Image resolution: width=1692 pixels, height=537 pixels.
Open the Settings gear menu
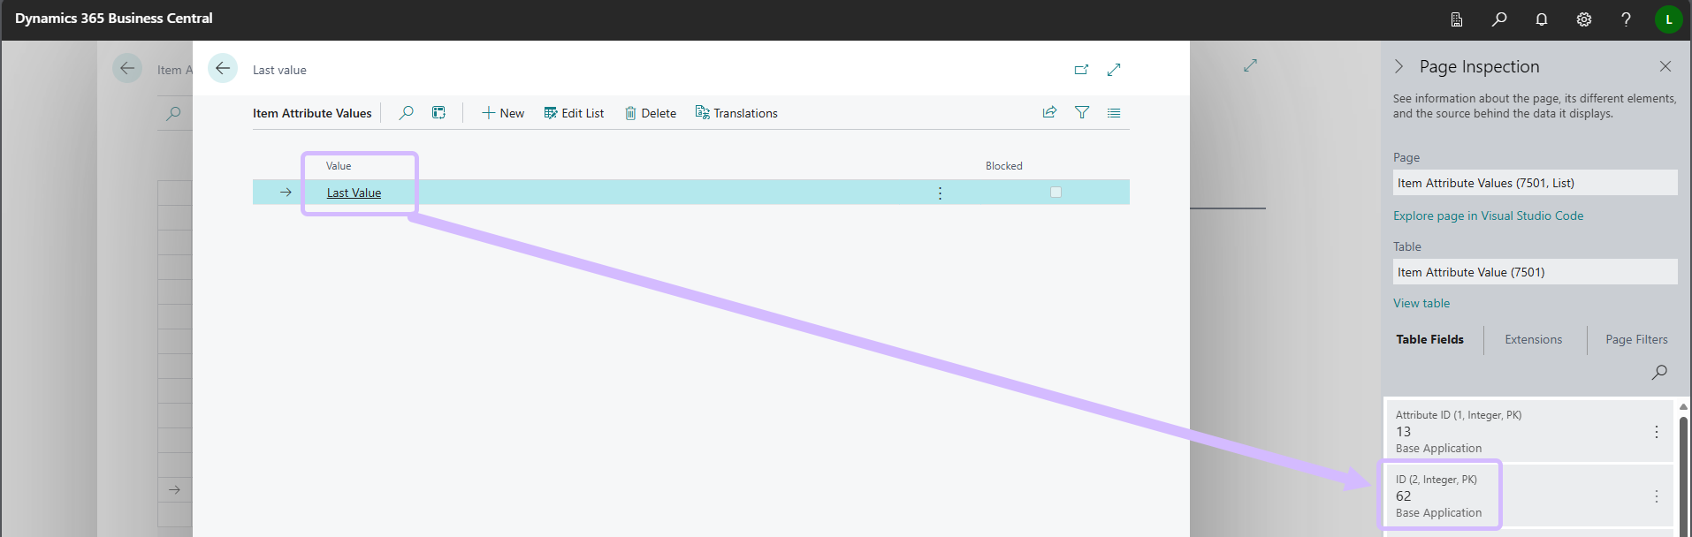click(x=1584, y=19)
